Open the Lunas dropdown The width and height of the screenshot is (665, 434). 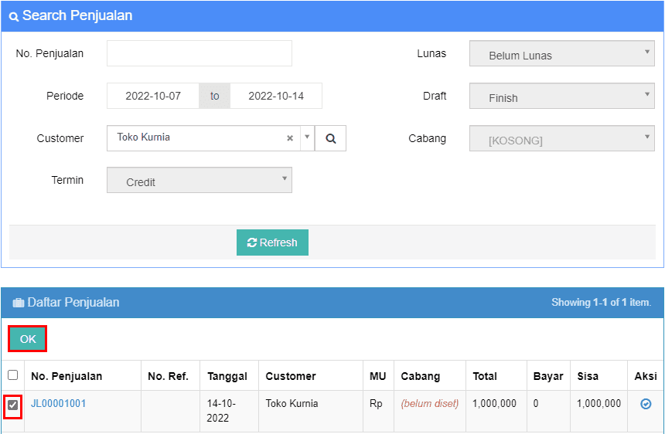point(561,54)
